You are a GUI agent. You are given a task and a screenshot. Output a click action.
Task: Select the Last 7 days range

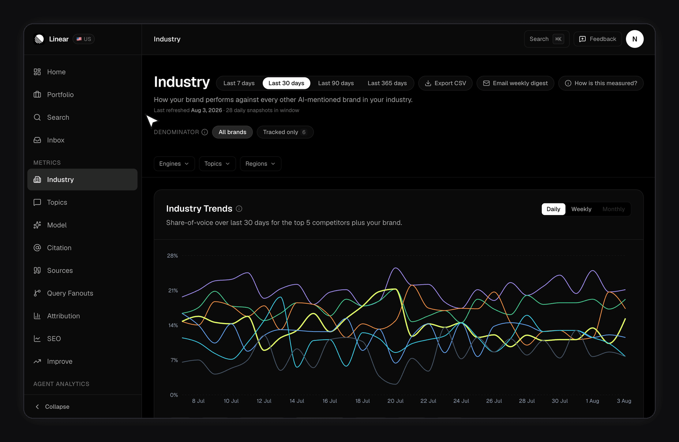point(239,83)
